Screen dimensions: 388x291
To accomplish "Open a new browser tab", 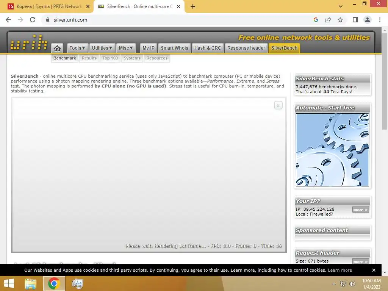I will 193,6.
